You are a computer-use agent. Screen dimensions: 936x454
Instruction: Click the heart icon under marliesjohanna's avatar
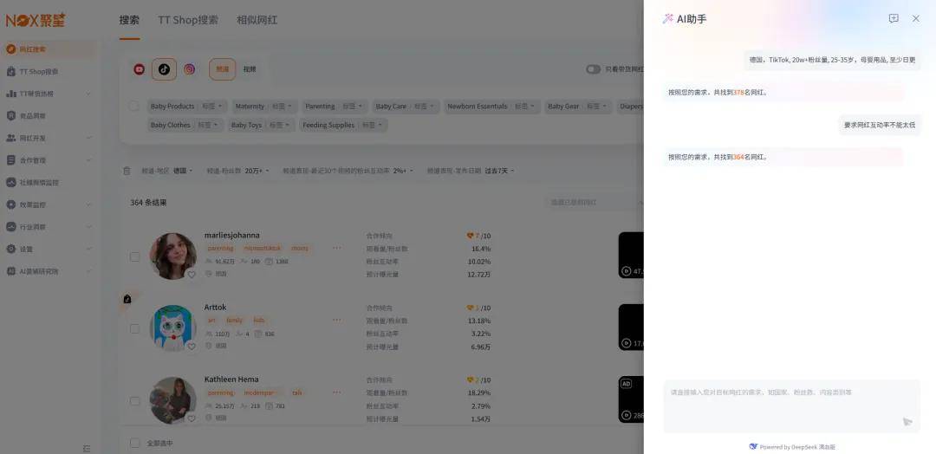point(192,274)
